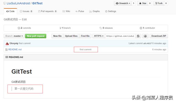Open README.md row's first commit message
This screenshot has height=103, width=176.
tap(86, 49)
